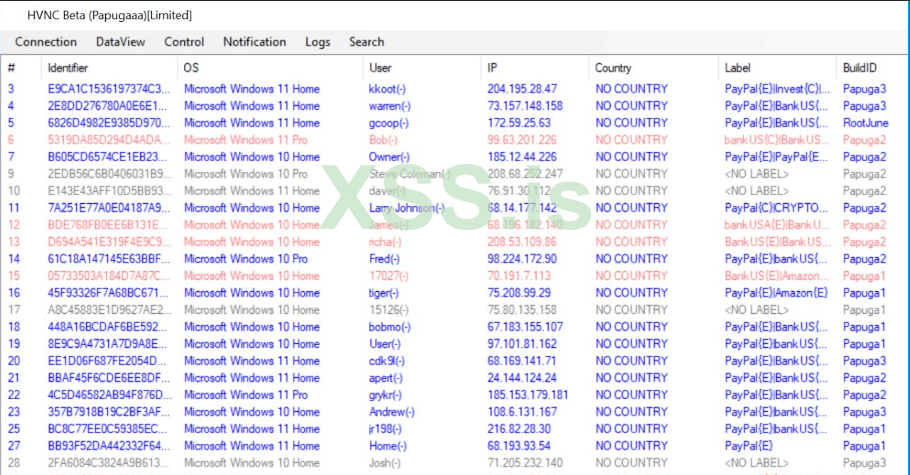
Task: Click the RootJune BuildID cell
Action: click(x=866, y=123)
